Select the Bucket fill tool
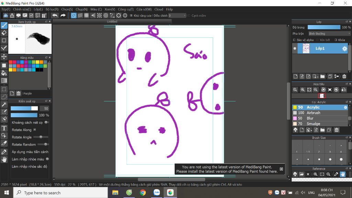Viewport: 352px width, 198px height. click(x=4, y=73)
